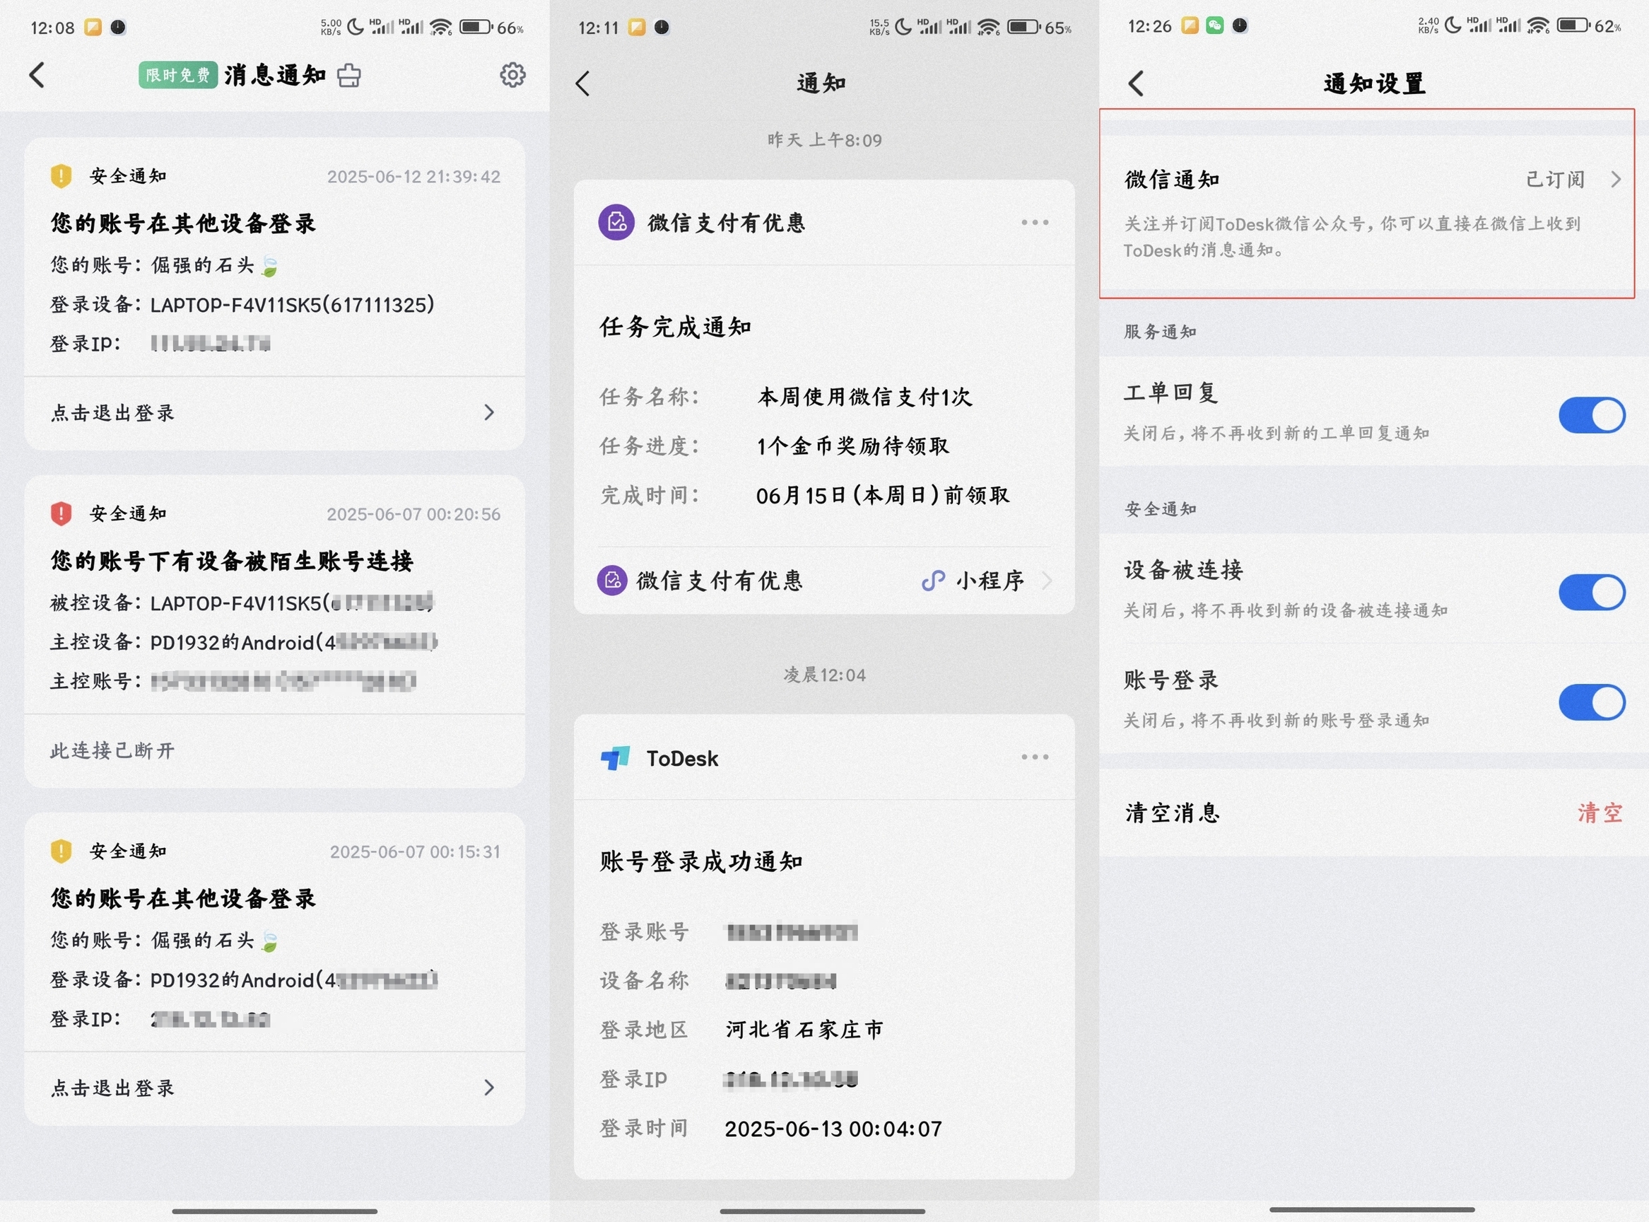Screen dimensions: 1649x1222
Task: Open 点击退出登录 chevron in PD1932 login card
Action: [488, 1087]
